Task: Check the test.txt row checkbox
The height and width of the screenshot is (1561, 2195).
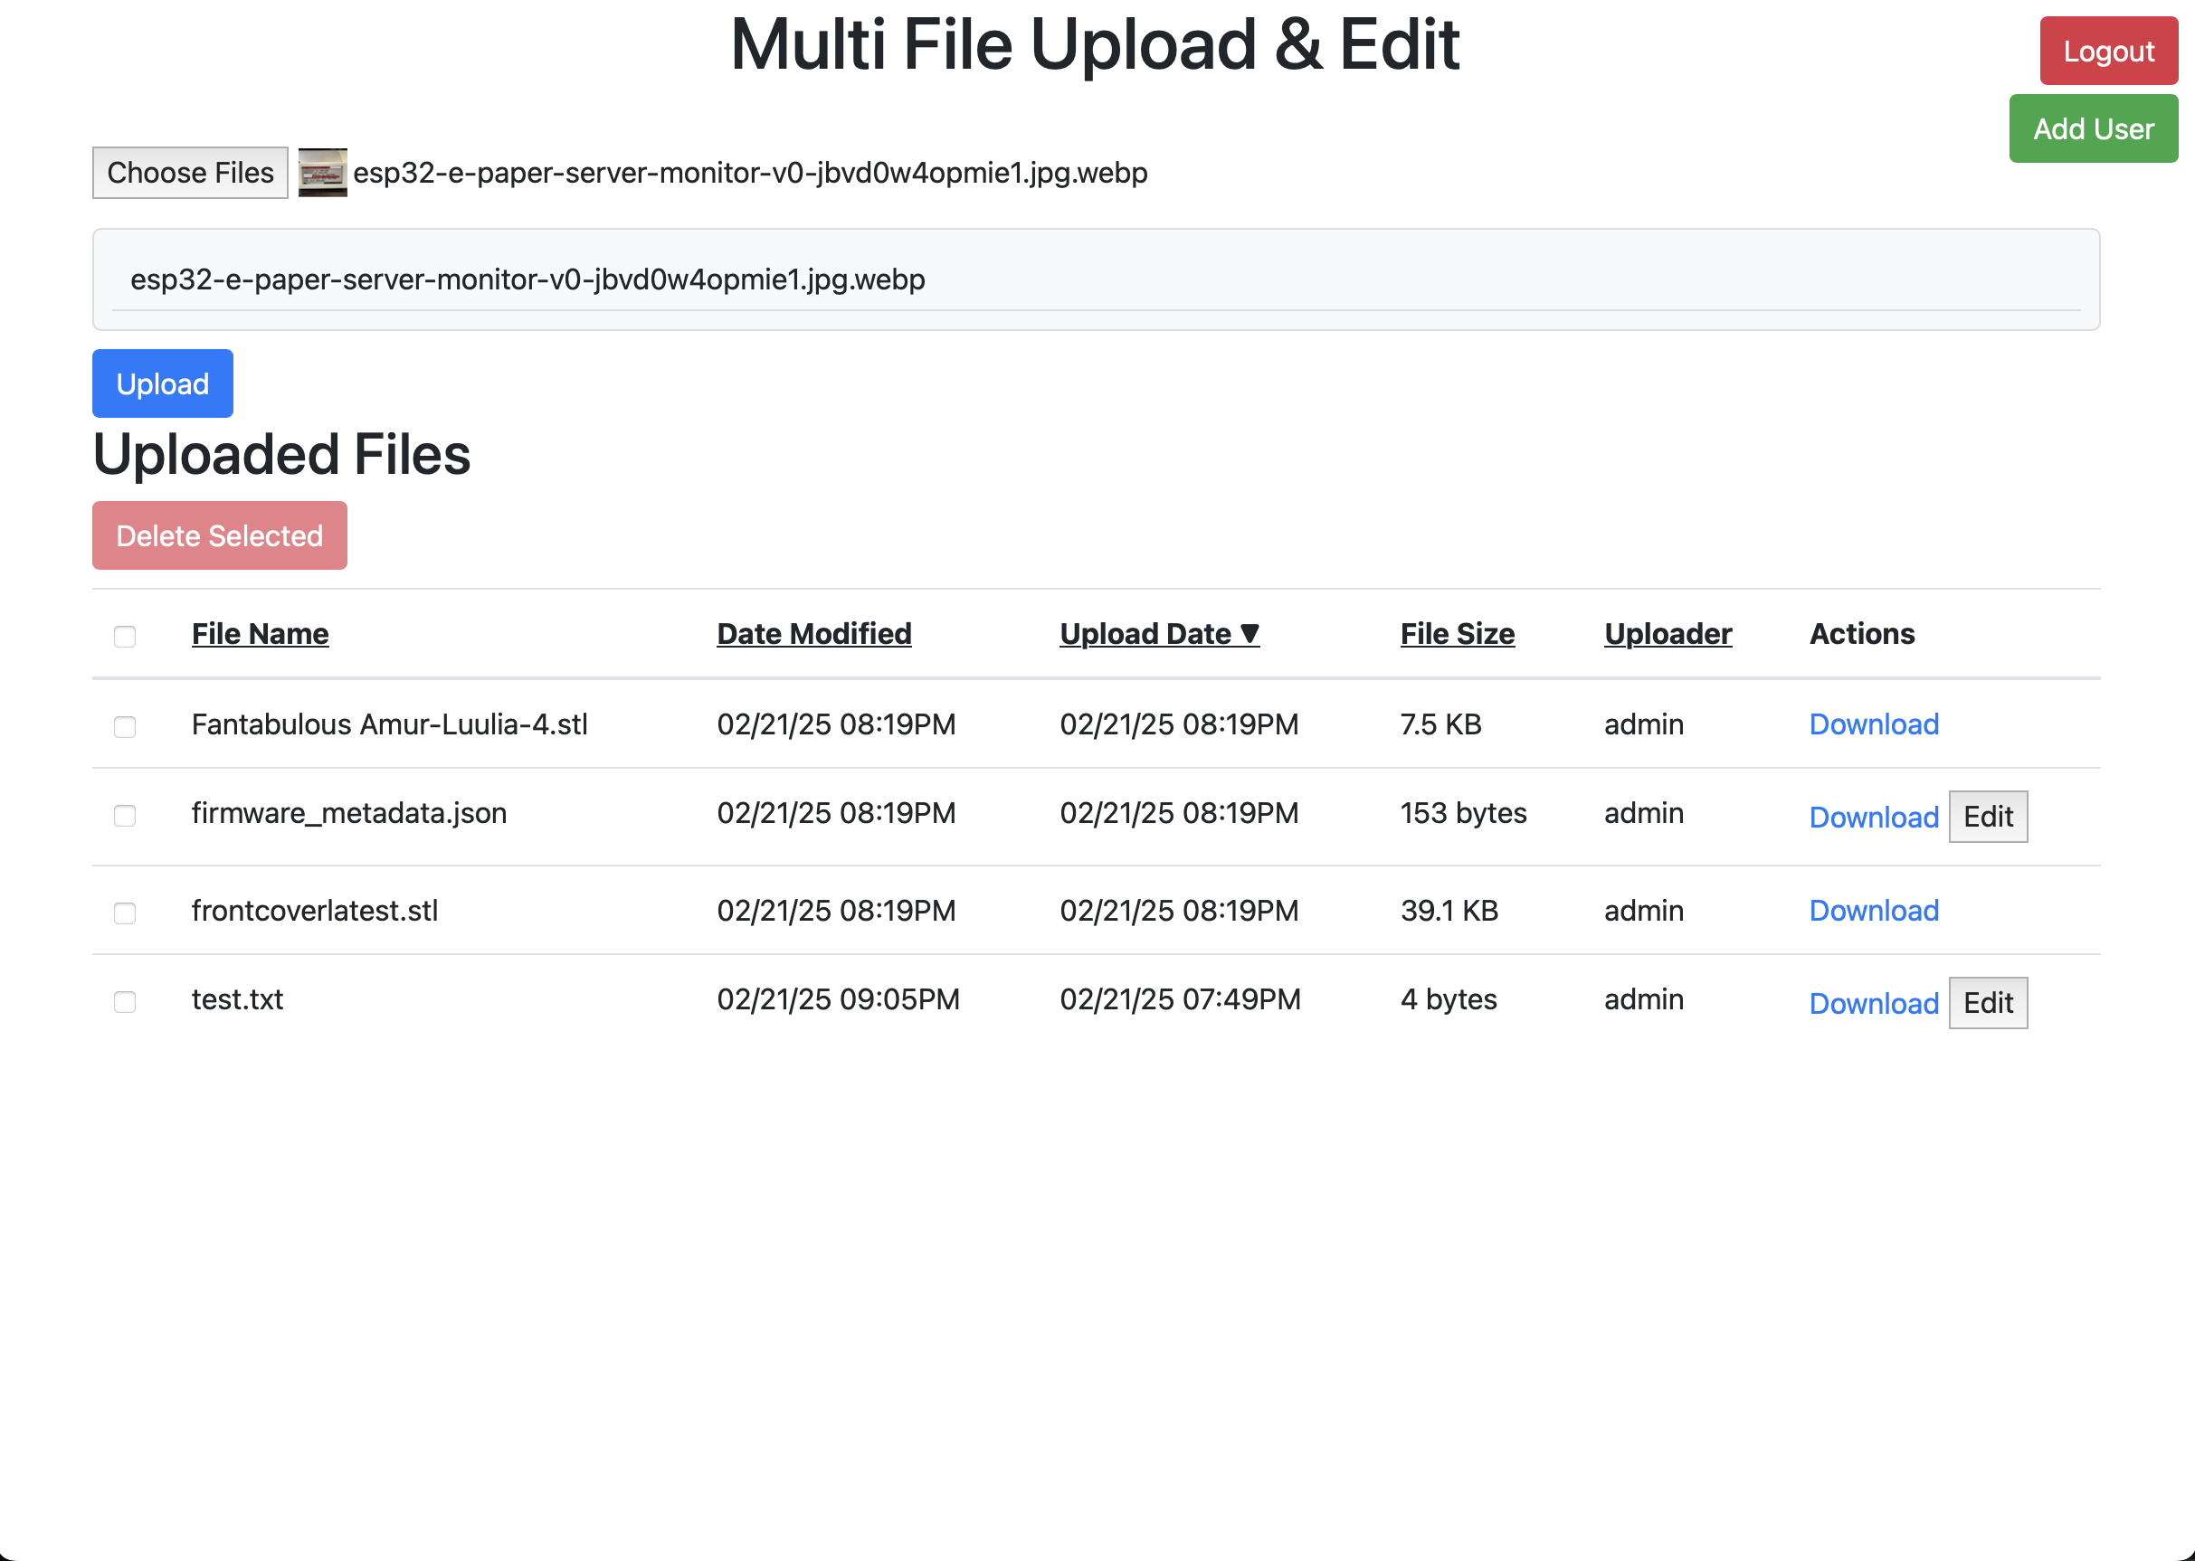Action: pos(125,1003)
